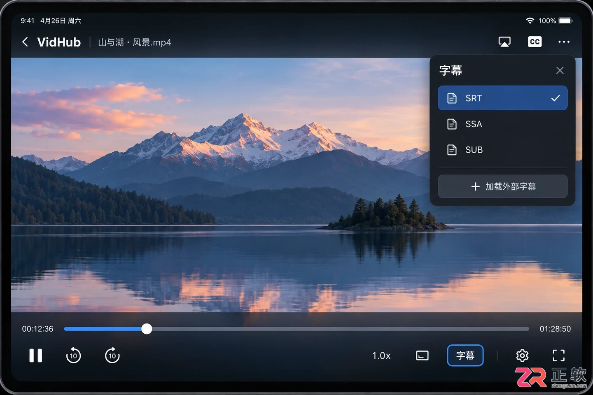Choose the SSA subtitle option
Viewport: 593px width, 395px height.
tap(502, 124)
